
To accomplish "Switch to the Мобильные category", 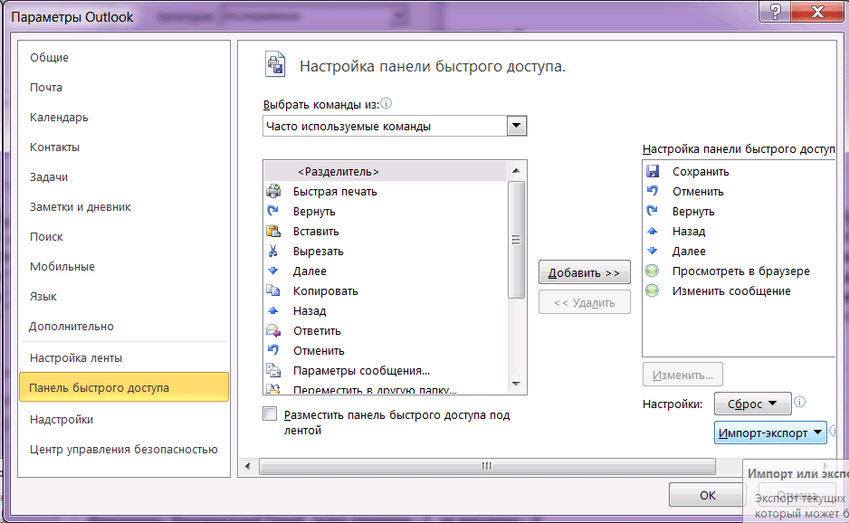I will pyautogui.click(x=124, y=266).
